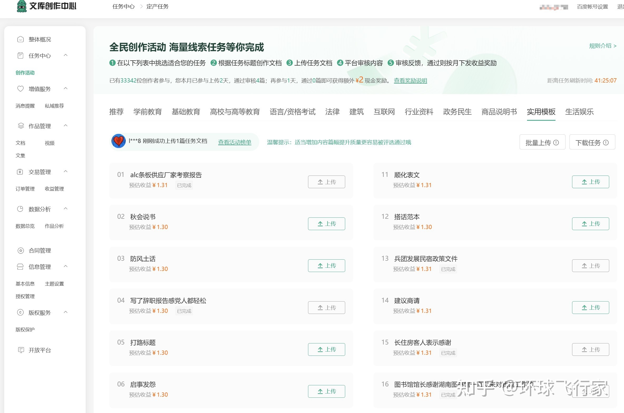Click the 作品管理 layers icon
The width and height of the screenshot is (624, 413).
21,126
